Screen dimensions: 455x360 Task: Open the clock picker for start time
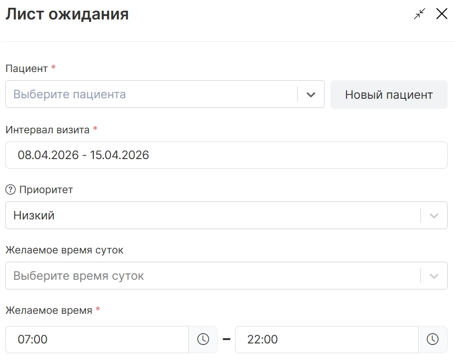coord(203,339)
